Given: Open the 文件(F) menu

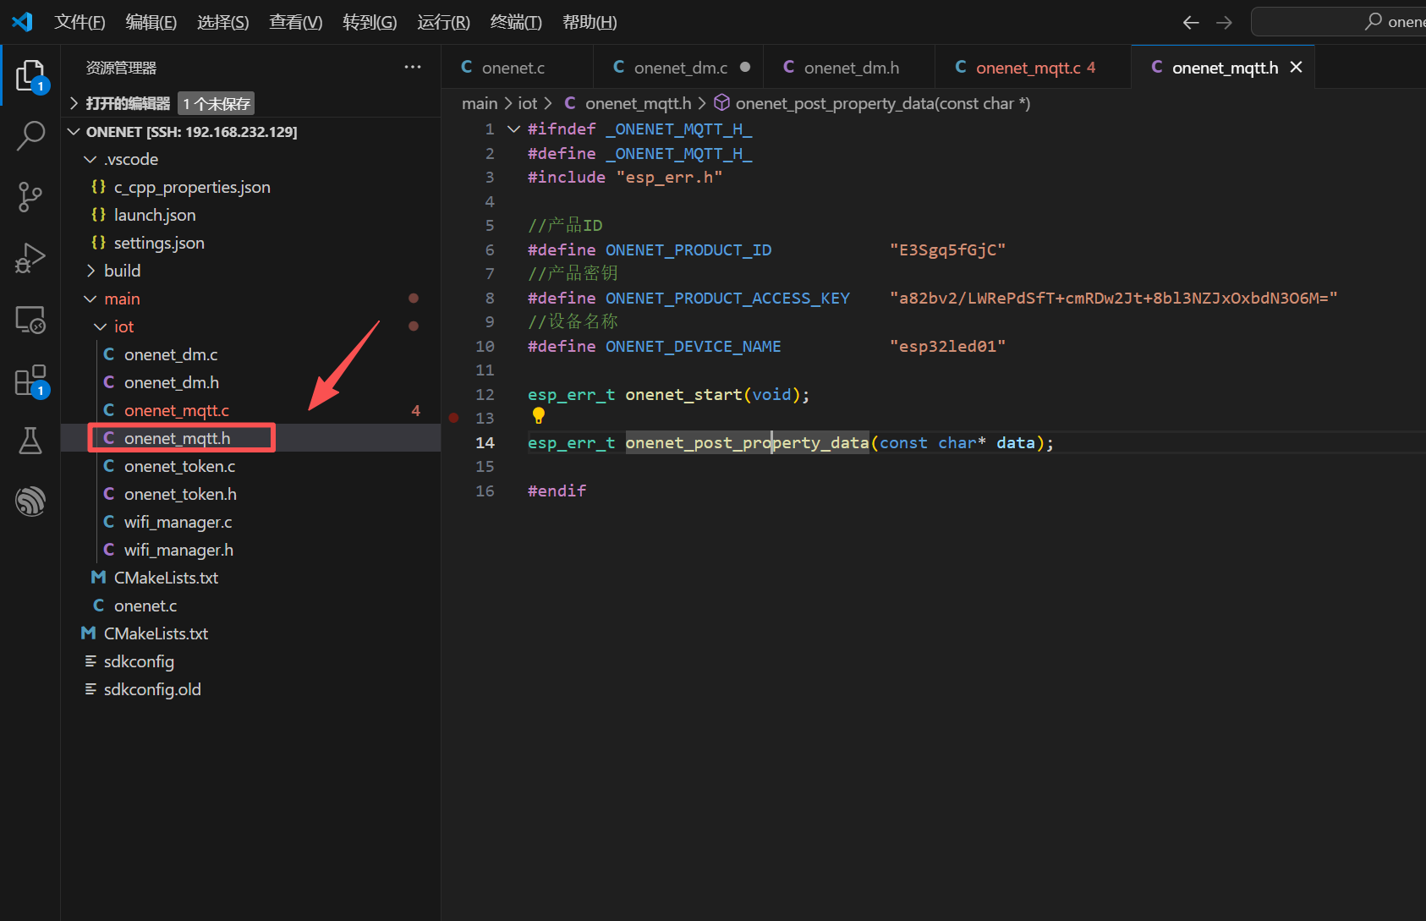Looking at the screenshot, I should [80, 22].
